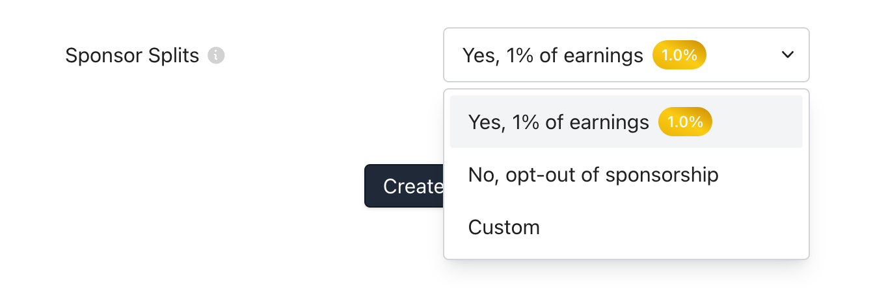
Task: Submit the form using the dark Create button
Action: (x=405, y=186)
